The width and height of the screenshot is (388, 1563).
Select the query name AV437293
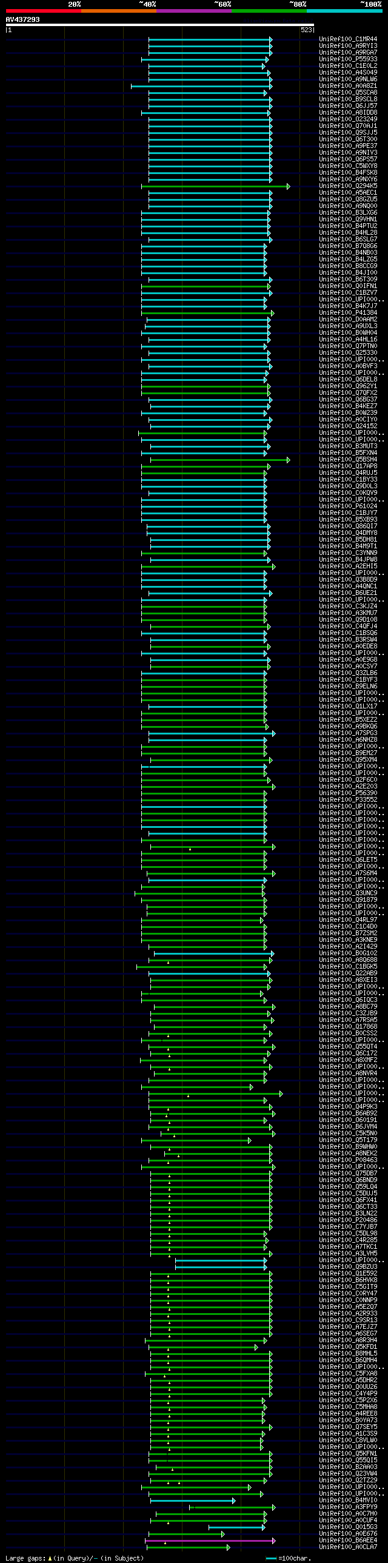click(x=23, y=19)
